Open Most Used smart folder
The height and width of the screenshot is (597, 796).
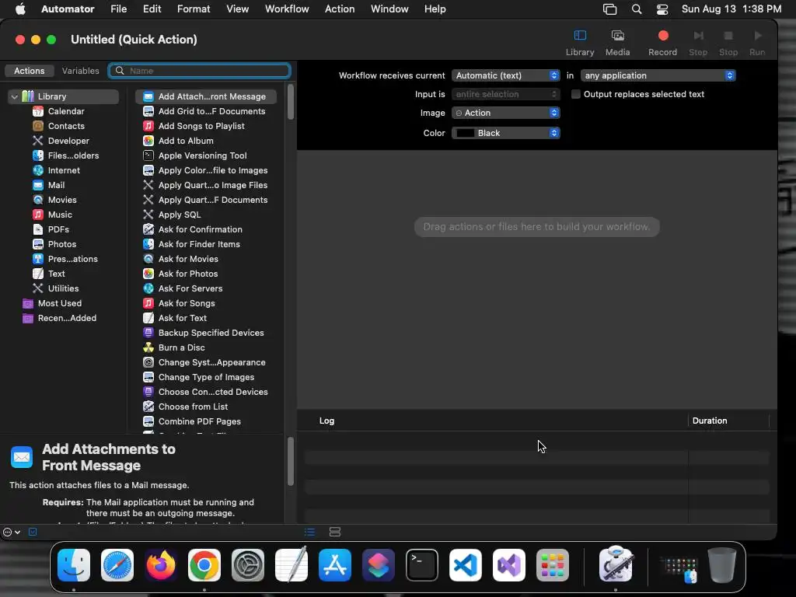(x=59, y=303)
